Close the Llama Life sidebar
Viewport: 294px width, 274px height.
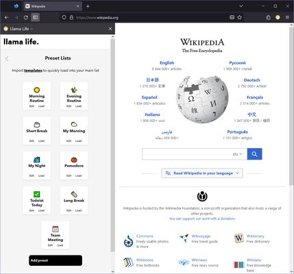coord(110,29)
